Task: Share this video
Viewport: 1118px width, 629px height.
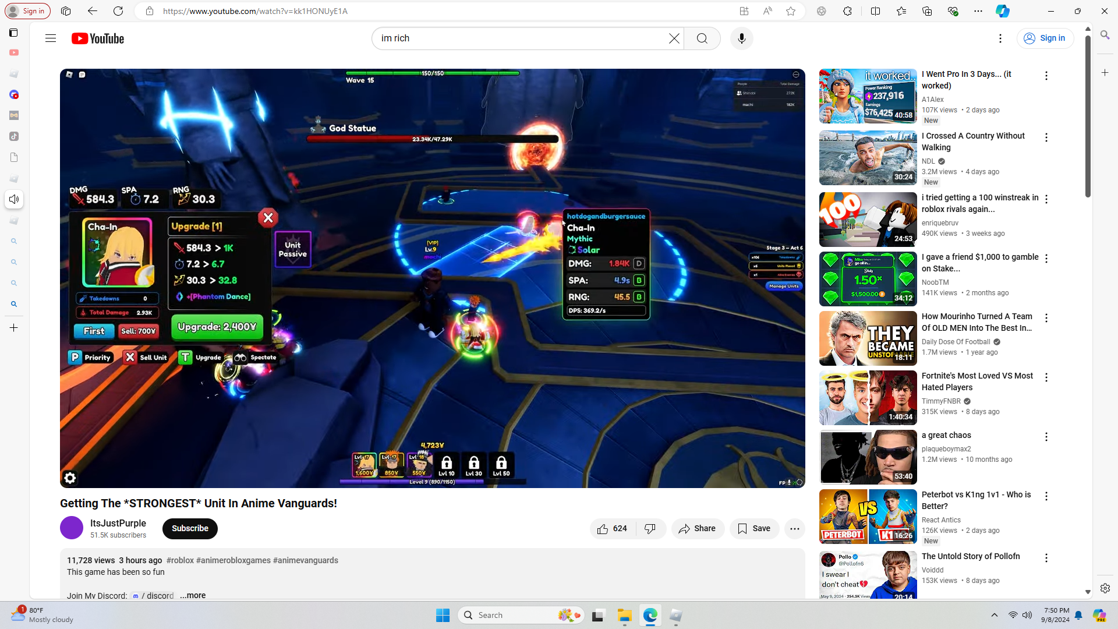Action: coord(698,529)
